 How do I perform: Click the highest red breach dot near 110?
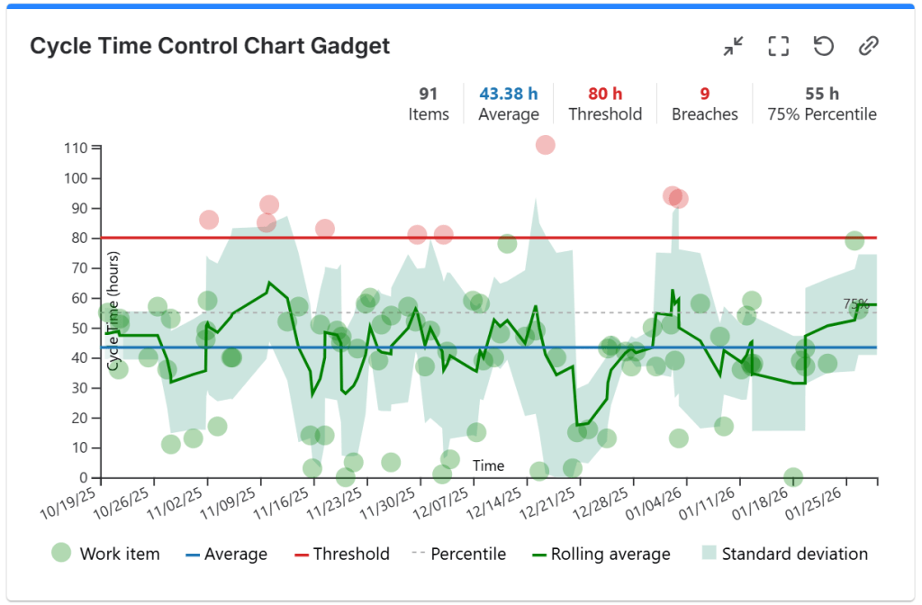point(545,145)
